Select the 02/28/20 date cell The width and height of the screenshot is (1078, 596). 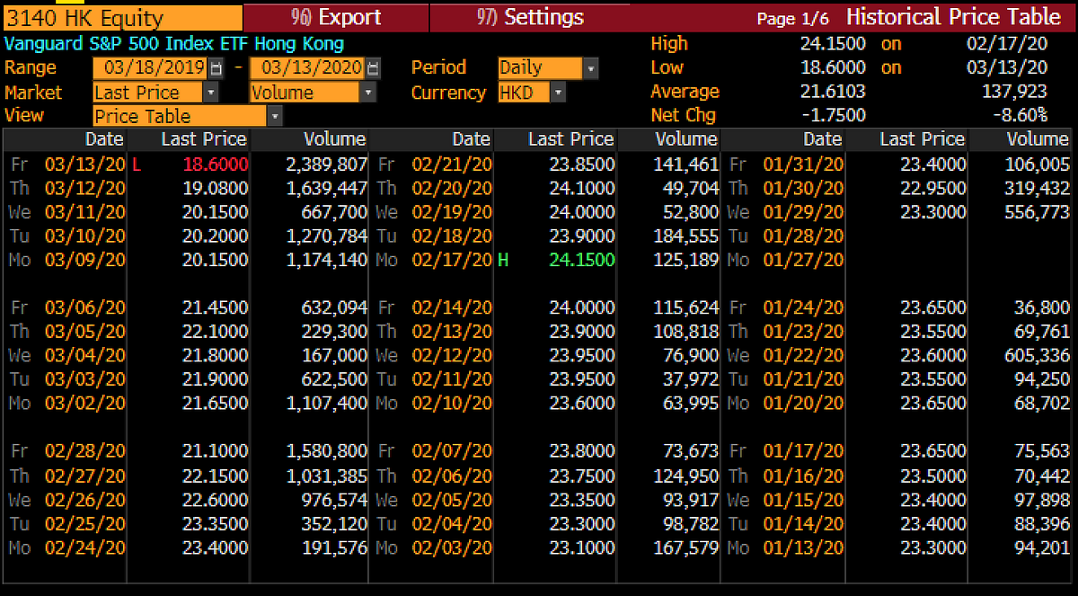(84, 451)
